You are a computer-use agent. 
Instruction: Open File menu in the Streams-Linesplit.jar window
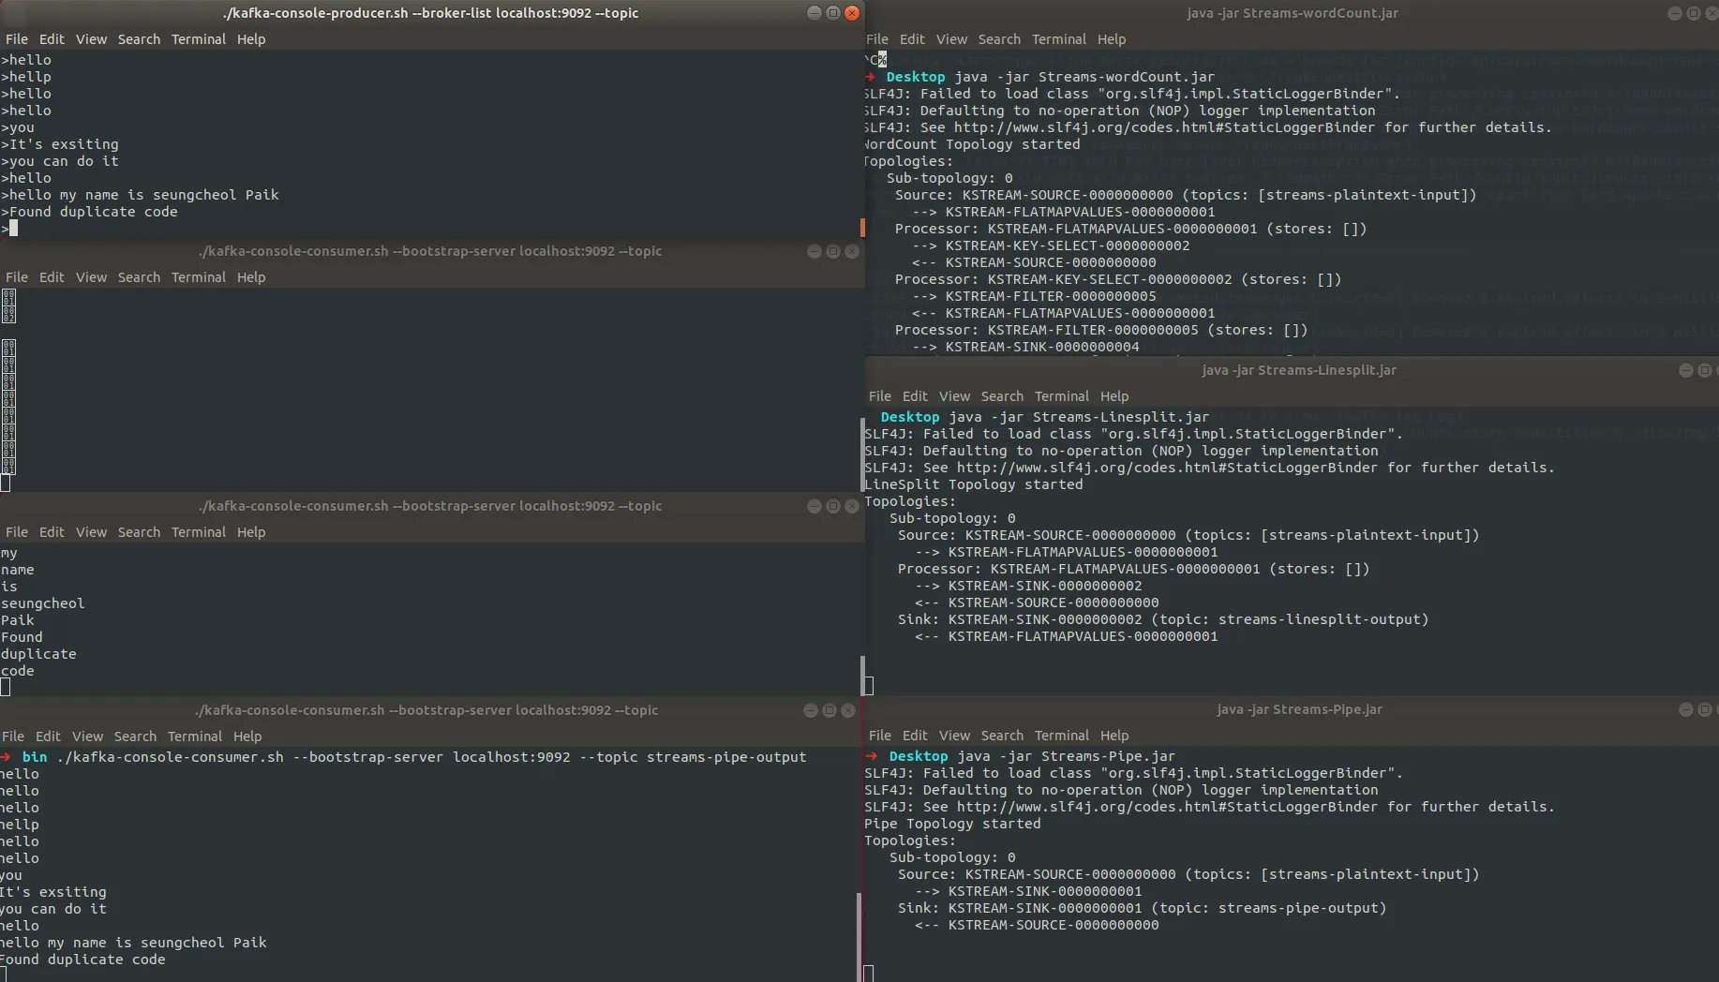coord(880,396)
